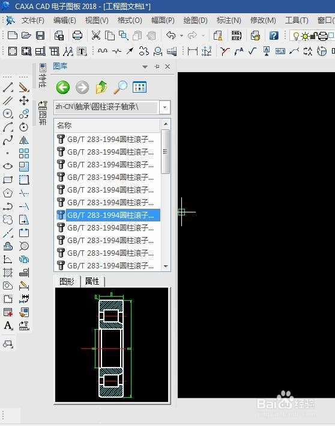Click the library list scrollbar thumb

tap(165, 152)
